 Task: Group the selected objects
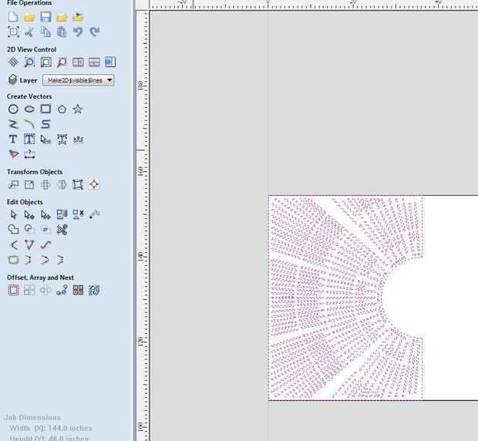62,215
